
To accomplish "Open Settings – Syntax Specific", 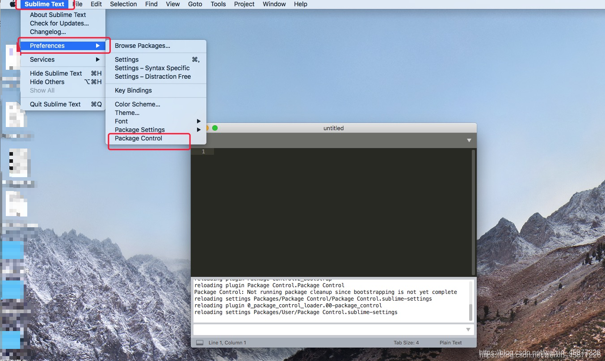I will 155,68.
